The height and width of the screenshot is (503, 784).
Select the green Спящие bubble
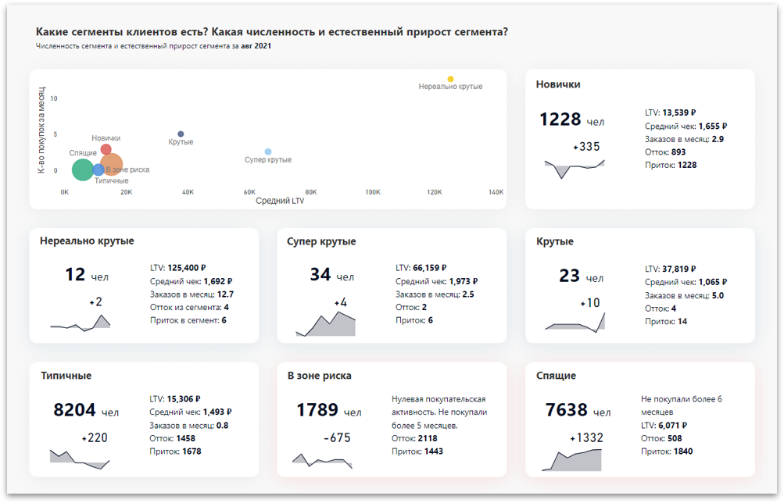83,169
